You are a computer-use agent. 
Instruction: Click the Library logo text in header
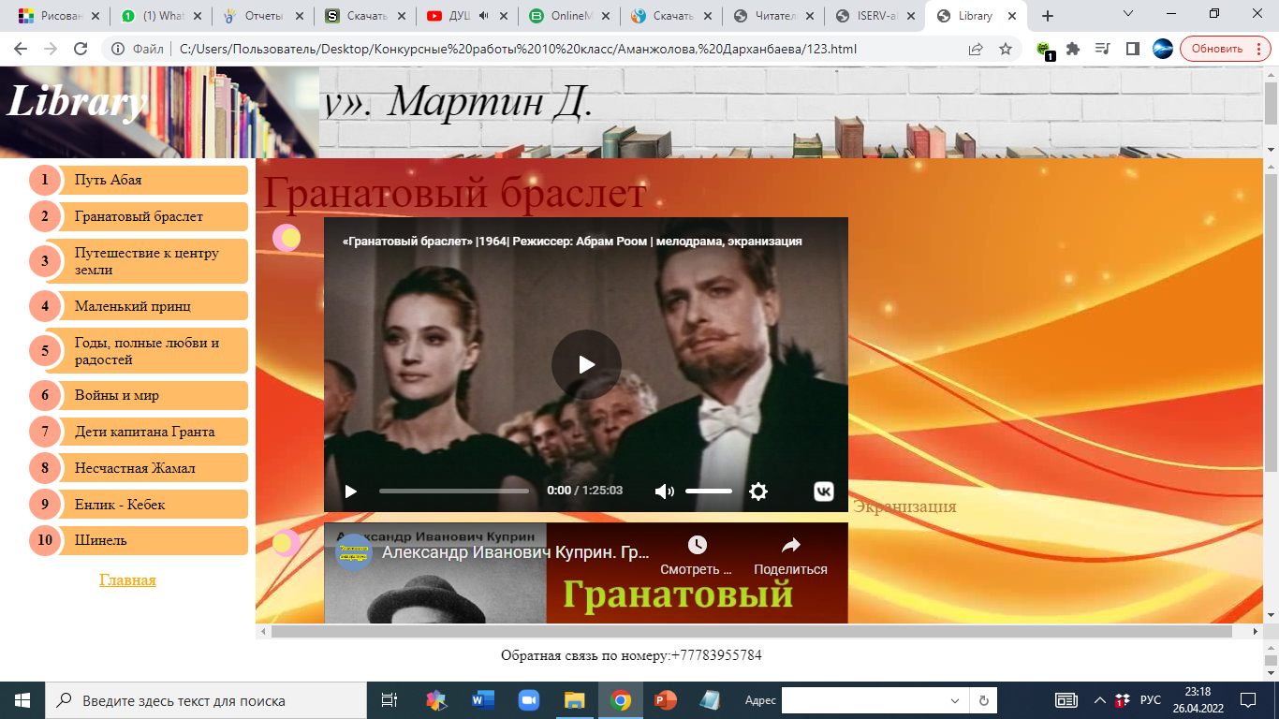[77, 100]
